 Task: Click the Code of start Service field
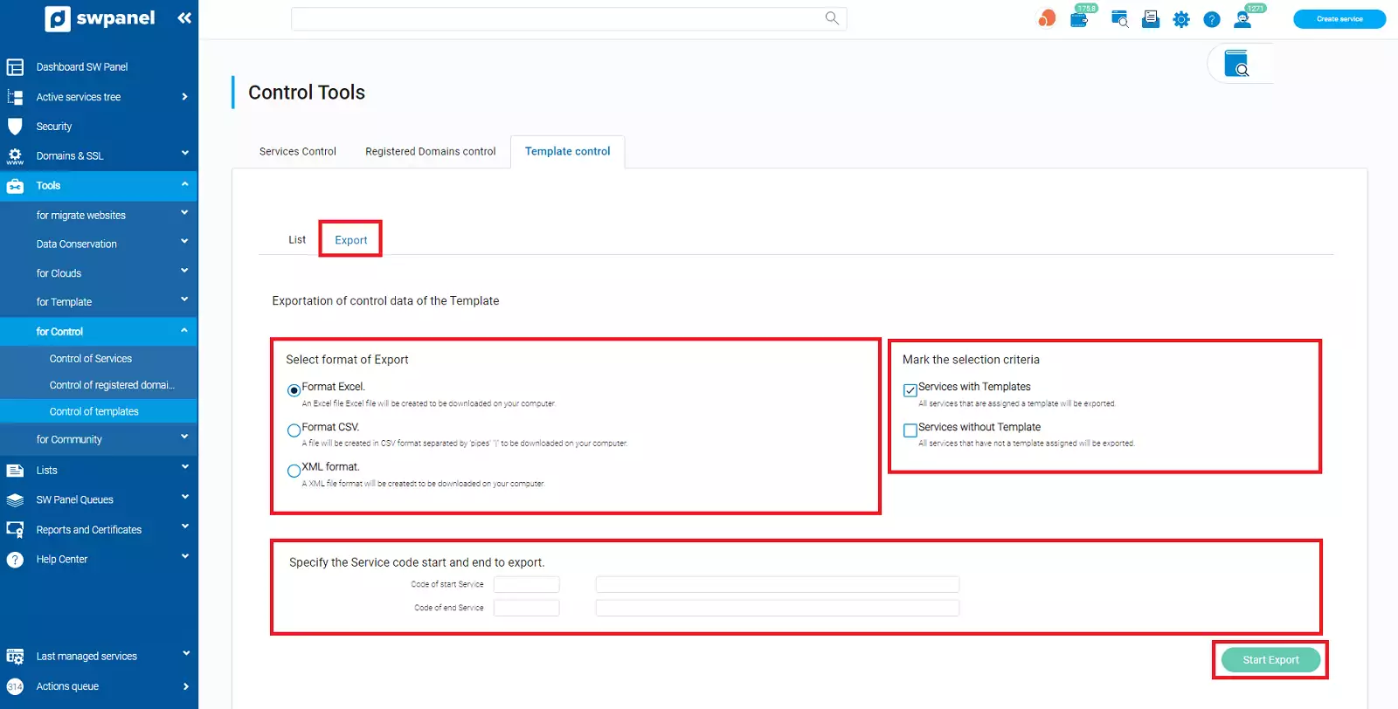tap(526, 584)
